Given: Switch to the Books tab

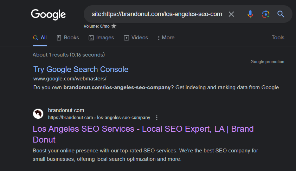Looking at the screenshot, I should pyautogui.click(x=68, y=38).
